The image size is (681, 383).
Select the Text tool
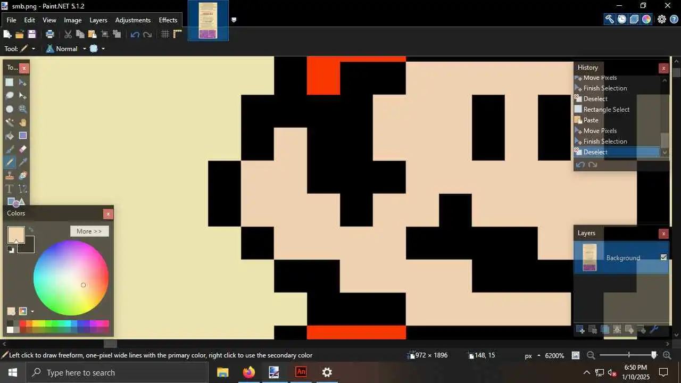10,189
